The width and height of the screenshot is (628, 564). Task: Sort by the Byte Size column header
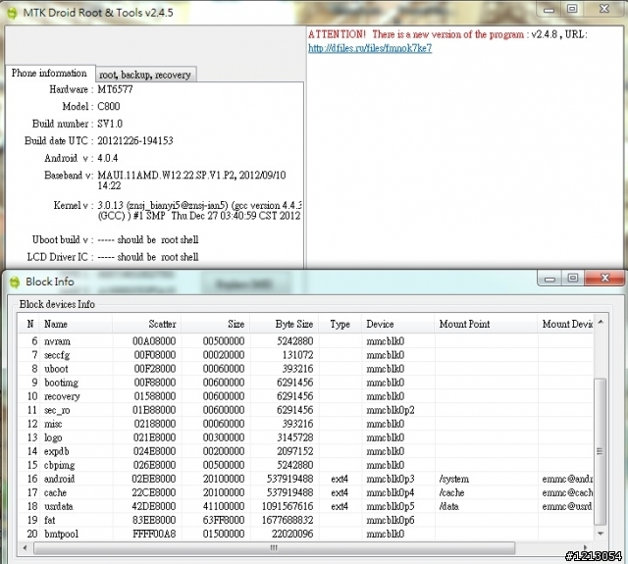[x=285, y=324]
